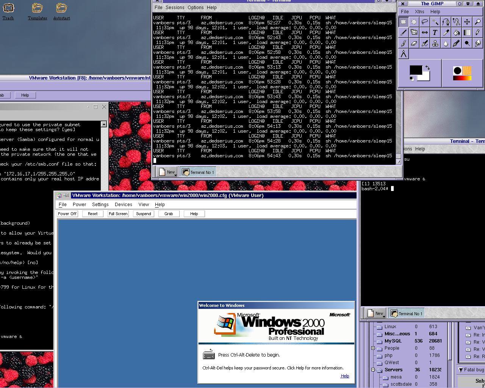Select the Ellipse Select tool in GIMP
The image size is (485, 388).
click(414, 22)
